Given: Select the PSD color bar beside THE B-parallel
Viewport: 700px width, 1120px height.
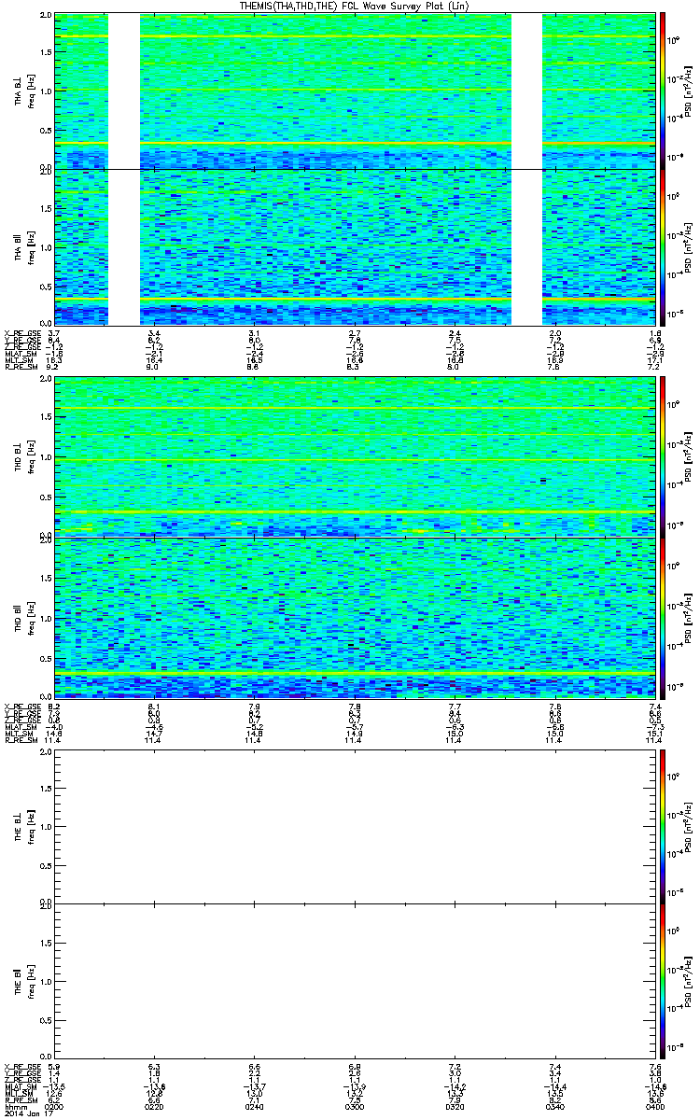Looking at the screenshot, I should [662, 981].
